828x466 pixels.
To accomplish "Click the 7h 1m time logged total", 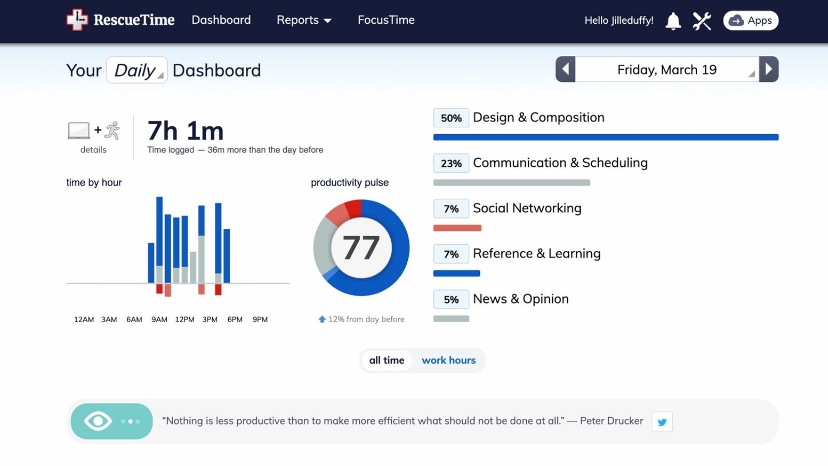I will tap(186, 130).
